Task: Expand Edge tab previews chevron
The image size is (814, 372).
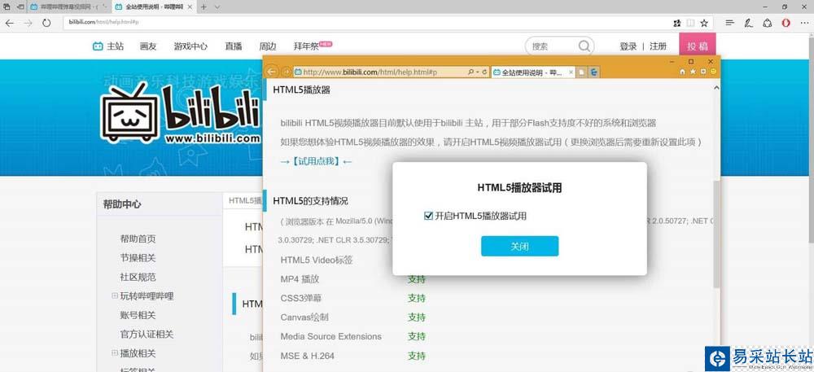Action: click(x=217, y=7)
